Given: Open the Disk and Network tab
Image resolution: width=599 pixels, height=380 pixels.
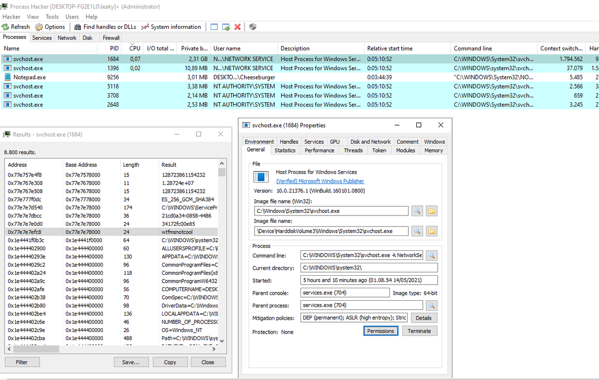Looking at the screenshot, I should (370, 142).
